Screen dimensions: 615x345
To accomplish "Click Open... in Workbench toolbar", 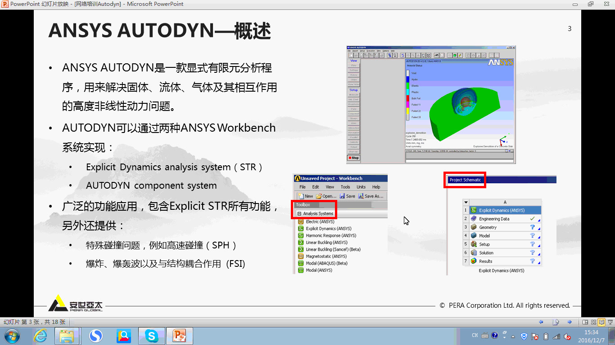I will [x=326, y=196].
